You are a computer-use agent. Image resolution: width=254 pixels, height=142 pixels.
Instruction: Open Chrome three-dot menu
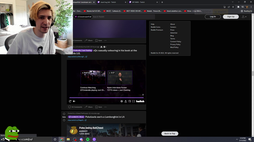251,7
